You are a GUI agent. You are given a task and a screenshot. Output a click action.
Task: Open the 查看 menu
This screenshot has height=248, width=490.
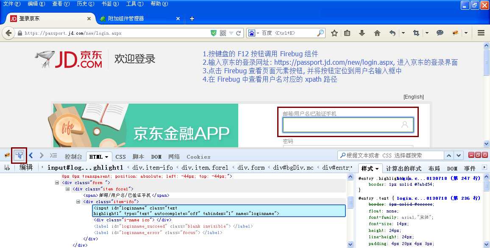[61, 4]
